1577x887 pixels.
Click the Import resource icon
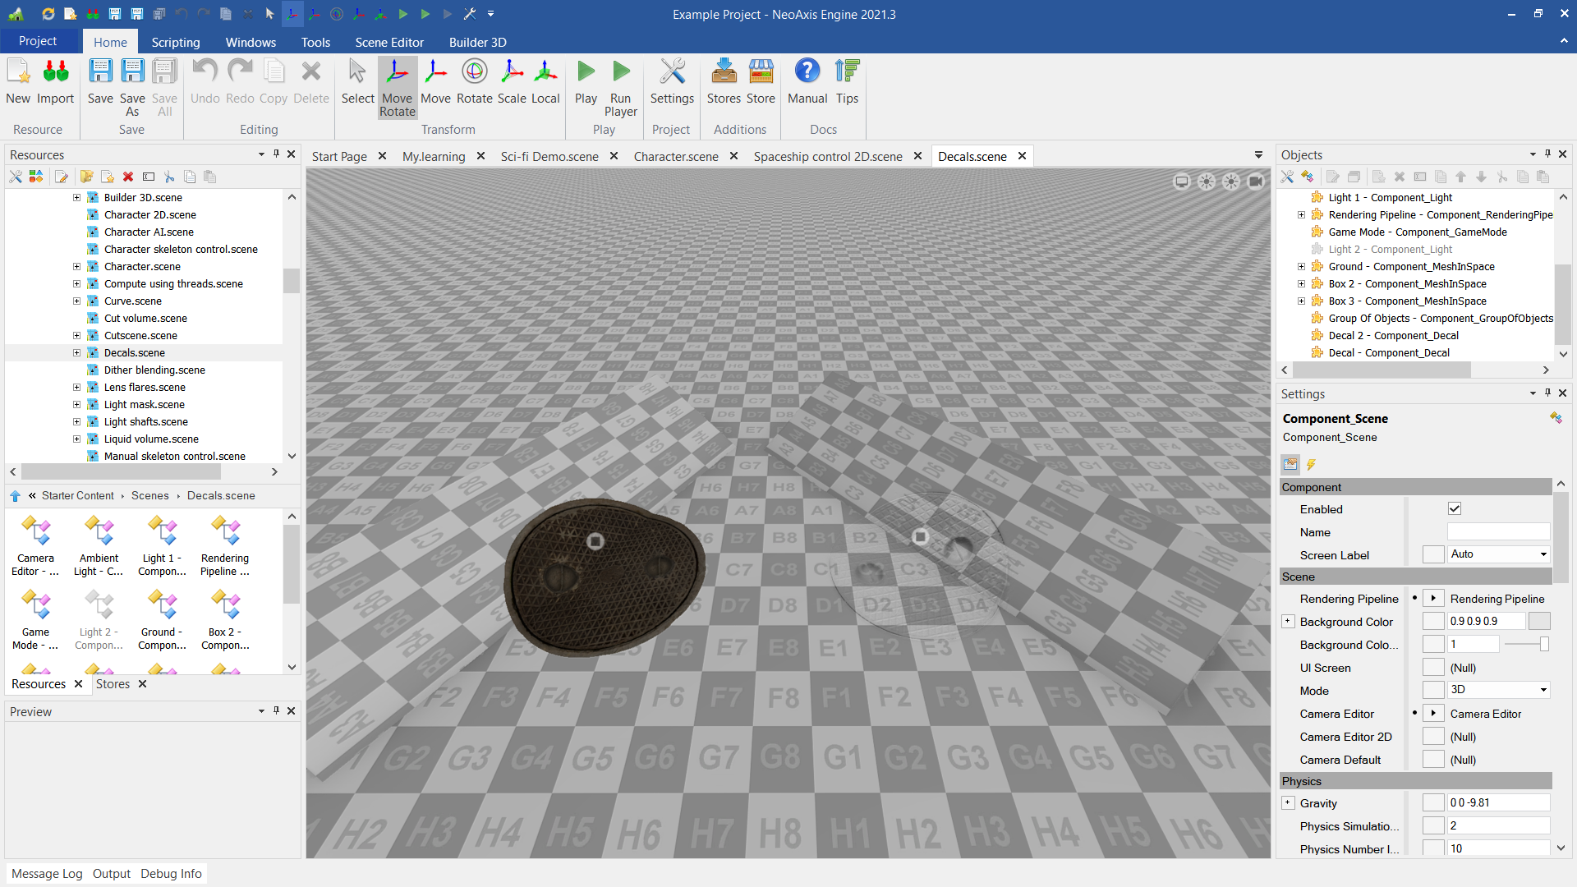coord(55,72)
